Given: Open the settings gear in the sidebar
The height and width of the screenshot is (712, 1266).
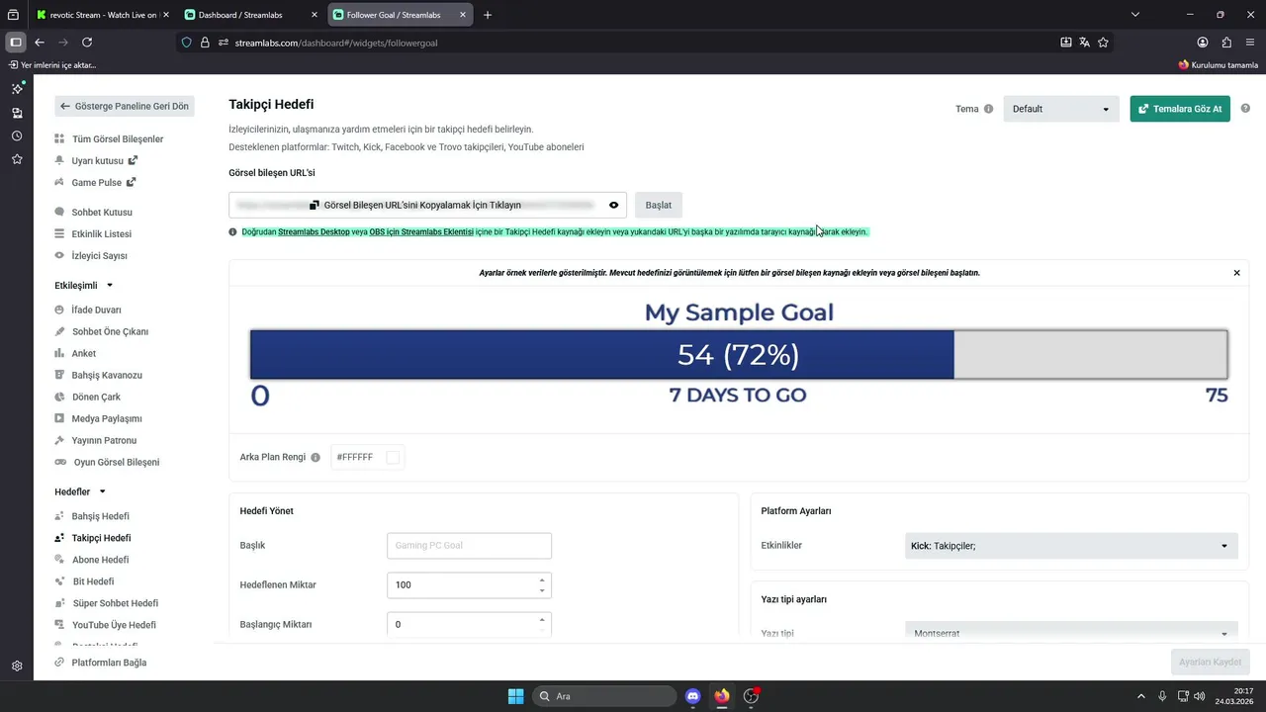Looking at the screenshot, I should pyautogui.click(x=17, y=667).
